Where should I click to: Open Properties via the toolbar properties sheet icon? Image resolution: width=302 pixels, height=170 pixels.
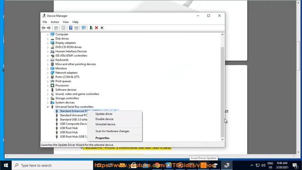click(63, 28)
